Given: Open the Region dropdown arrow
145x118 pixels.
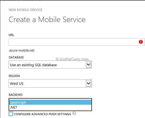Looking at the screenshot, I should 88,83.
